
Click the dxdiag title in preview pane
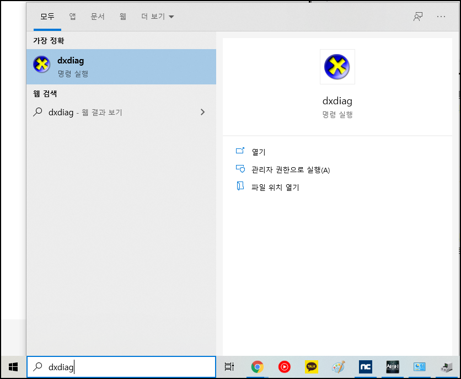coord(337,101)
